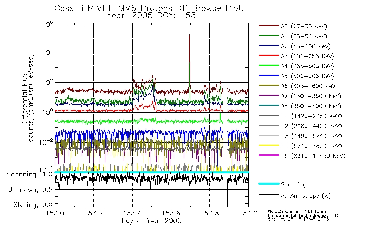
Task: Click the A6 (805-1600 KeV) legend label
Action: pyautogui.click(x=309, y=86)
